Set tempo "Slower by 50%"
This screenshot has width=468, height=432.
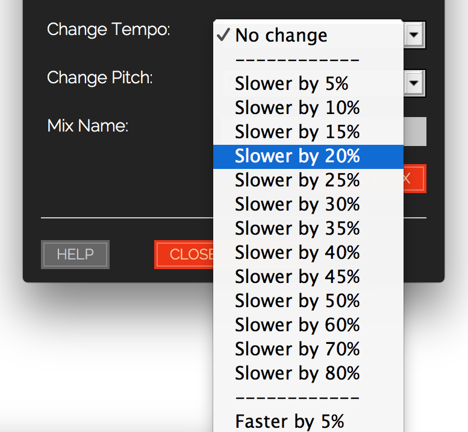297,300
